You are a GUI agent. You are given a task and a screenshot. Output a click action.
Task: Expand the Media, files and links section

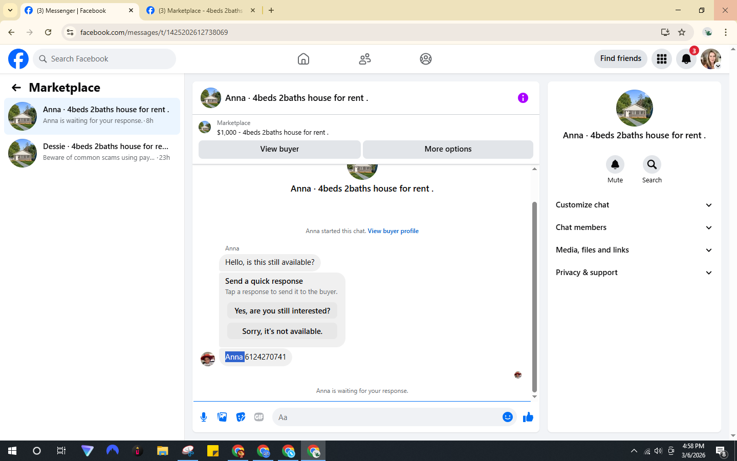634,250
